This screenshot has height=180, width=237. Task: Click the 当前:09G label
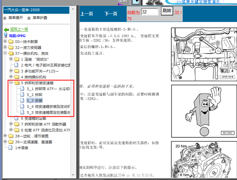click(17, 36)
